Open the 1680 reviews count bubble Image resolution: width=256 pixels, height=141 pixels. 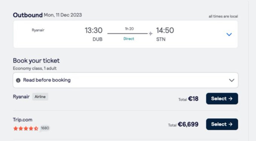[45, 128]
